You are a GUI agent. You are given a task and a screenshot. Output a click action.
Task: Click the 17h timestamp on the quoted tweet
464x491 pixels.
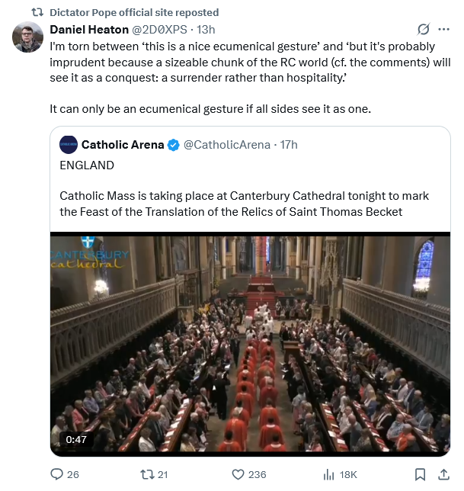(x=289, y=145)
